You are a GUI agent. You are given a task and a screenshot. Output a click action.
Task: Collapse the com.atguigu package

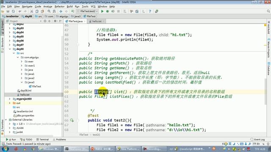(18, 57)
